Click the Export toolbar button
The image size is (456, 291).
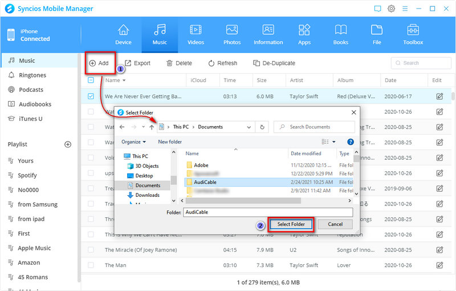click(137, 63)
